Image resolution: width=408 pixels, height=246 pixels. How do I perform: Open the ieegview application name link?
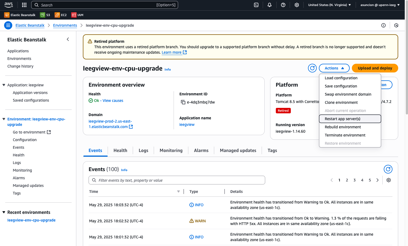pyautogui.click(x=187, y=124)
